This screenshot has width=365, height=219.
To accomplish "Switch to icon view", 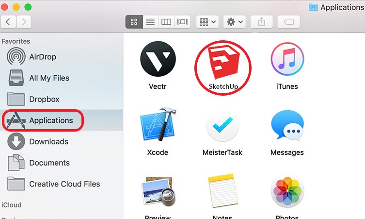I will coord(134,22).
